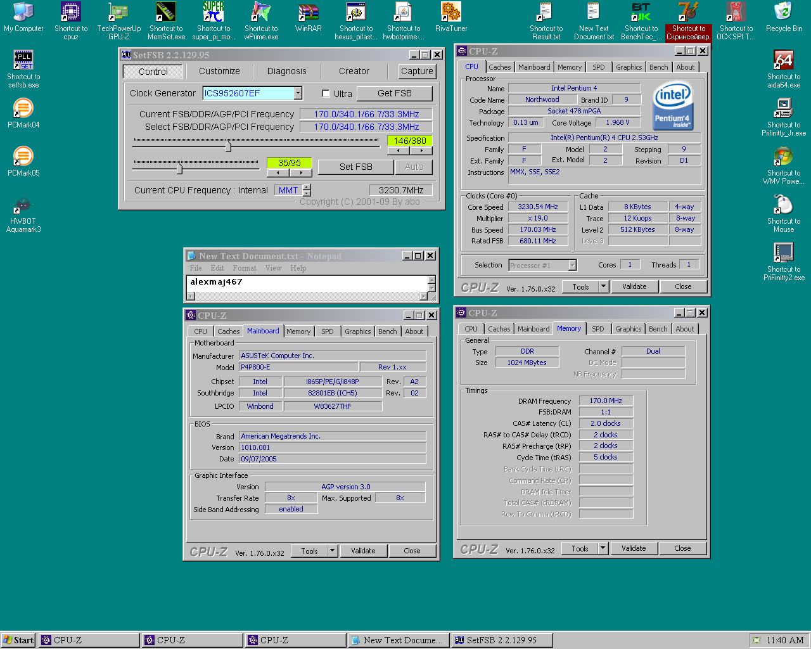Click the Intel Pentium 4 logo in CPU-Z
Viewport: 811px width, 649px height.
click(673, 105)
